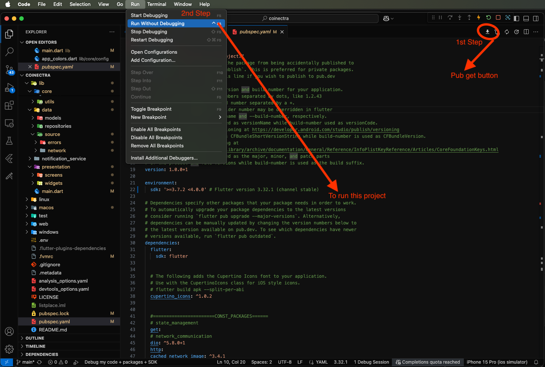Click the refresh arrows icon in editor actions
This screenshot has height=367, width=545.
click(507, 32)
